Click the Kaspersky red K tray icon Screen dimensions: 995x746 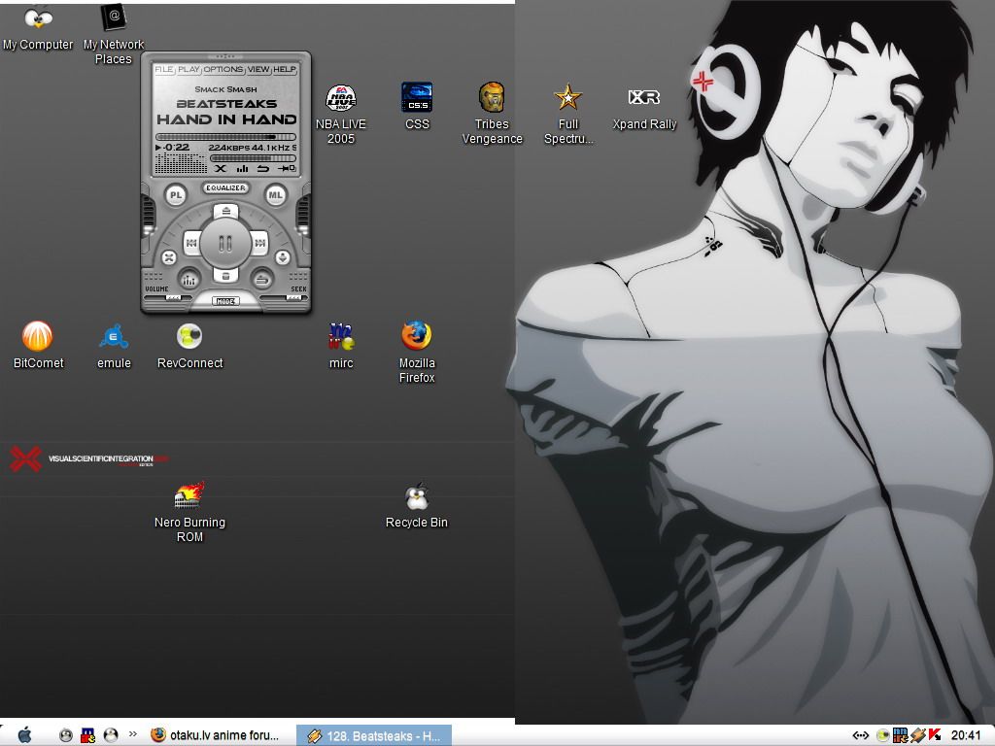[x=934, y=735]
